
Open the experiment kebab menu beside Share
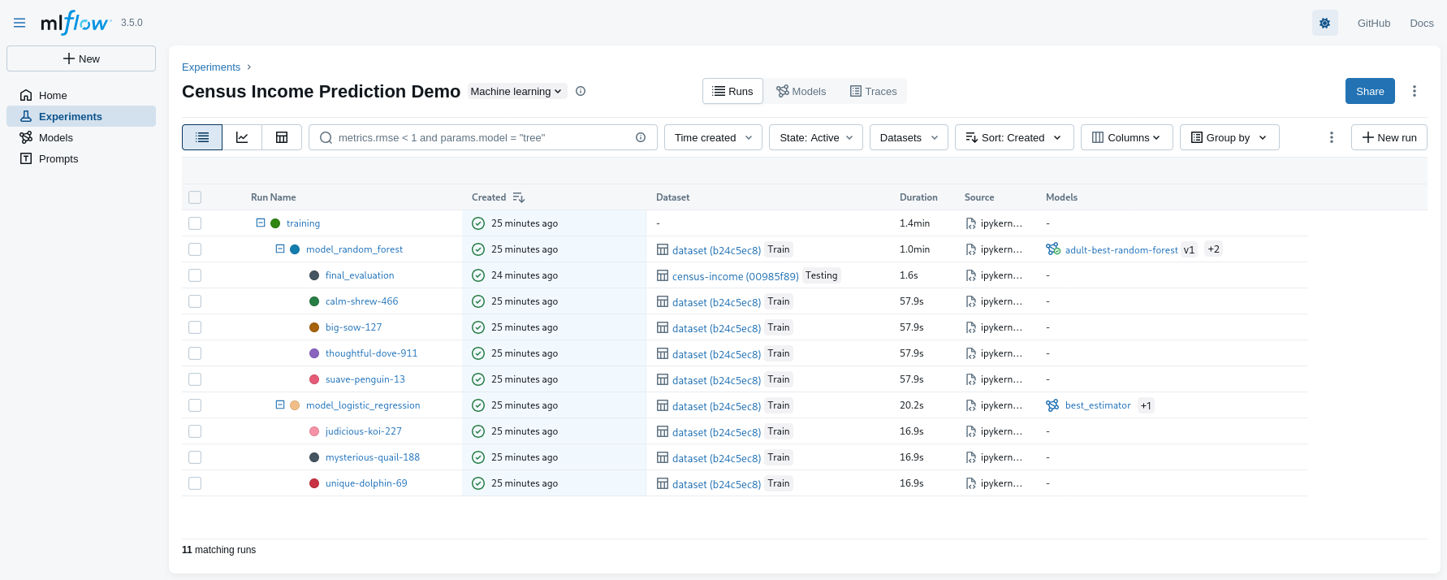pos(1414,91)
